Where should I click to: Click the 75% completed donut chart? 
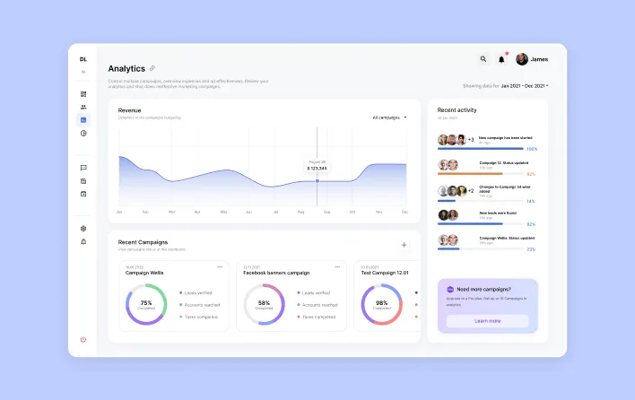pyautogui.click(x=146, y=304)
